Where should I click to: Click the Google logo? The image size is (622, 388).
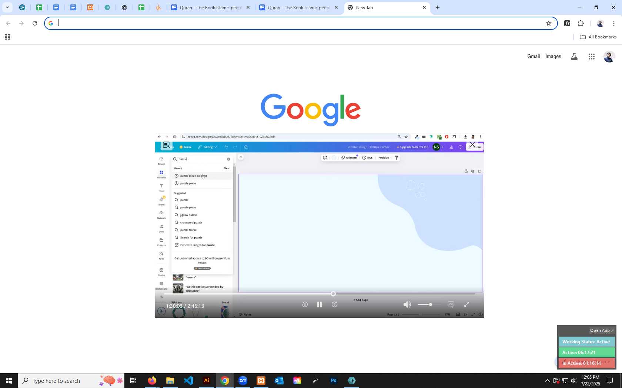coord(311,110)
